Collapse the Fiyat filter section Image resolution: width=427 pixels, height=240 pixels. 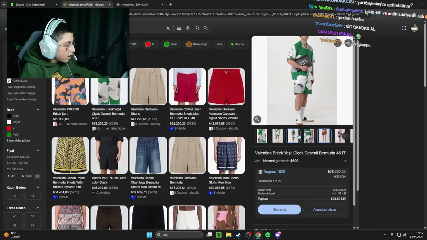point(38,151)
